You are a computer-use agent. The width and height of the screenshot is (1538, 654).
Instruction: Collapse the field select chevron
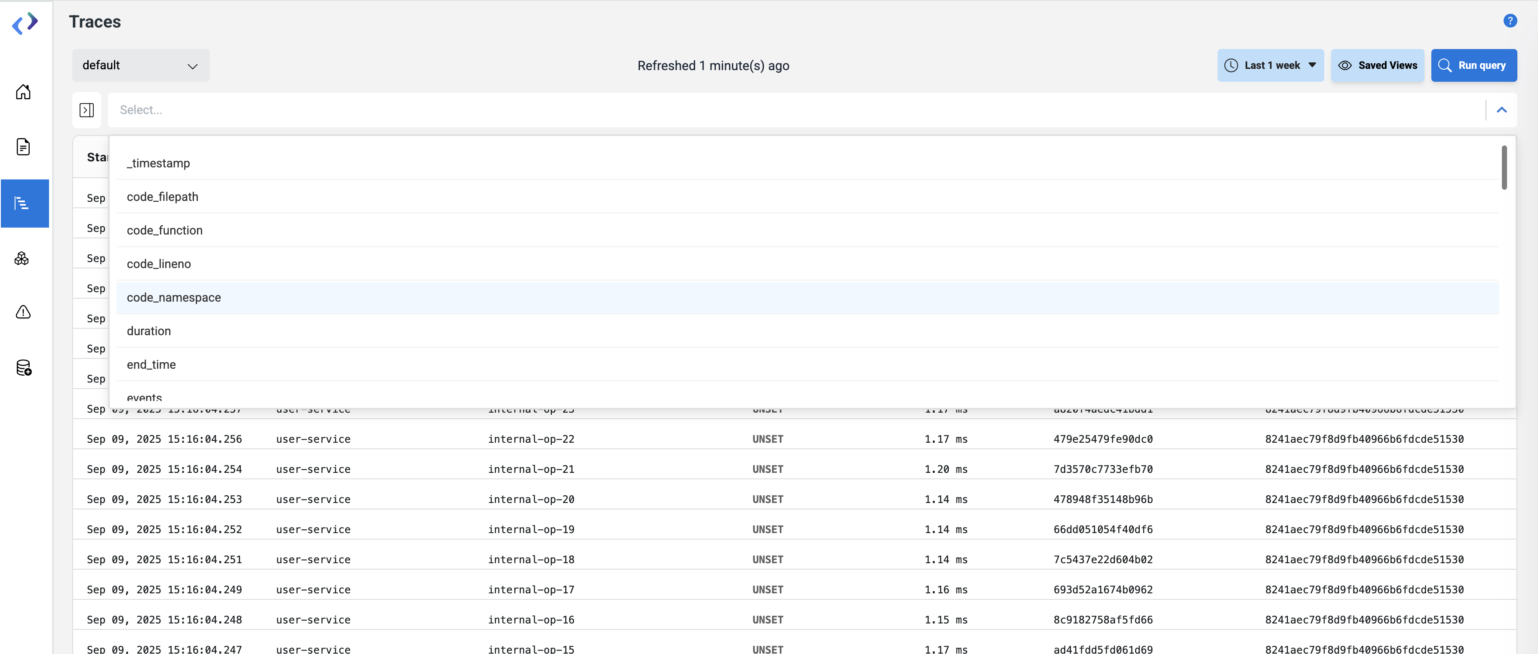point(1501,110)
